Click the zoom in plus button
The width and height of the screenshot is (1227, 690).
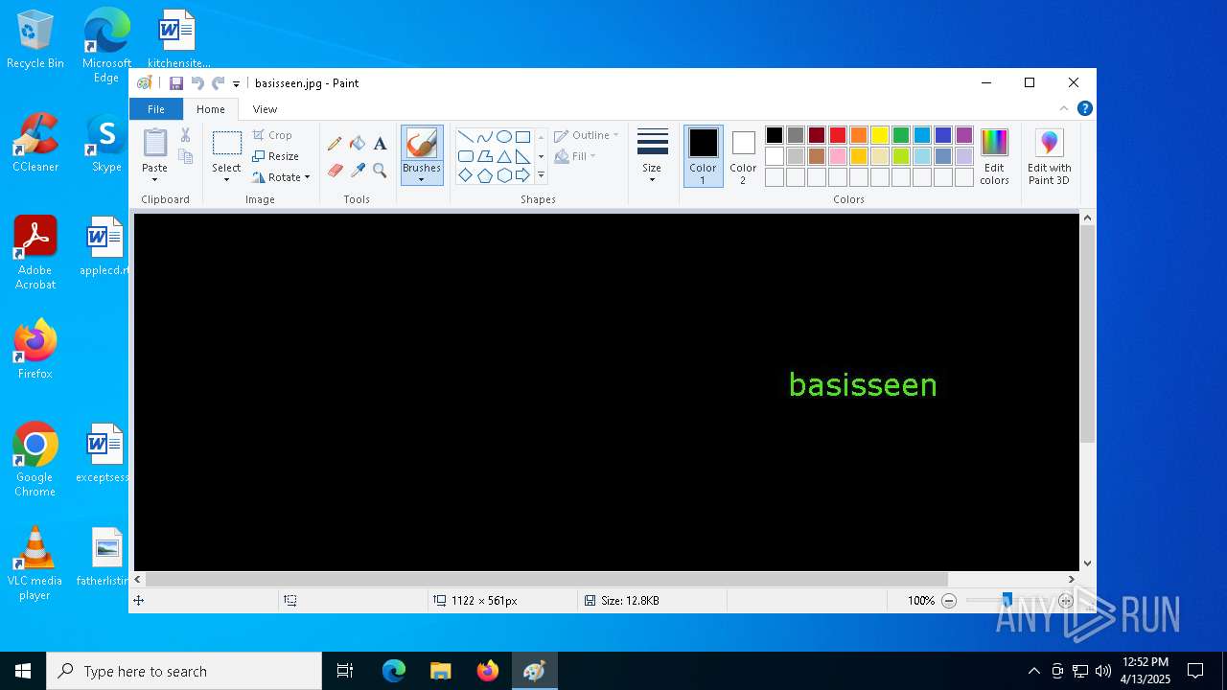pyautogui.click(x=1066, y=601)
